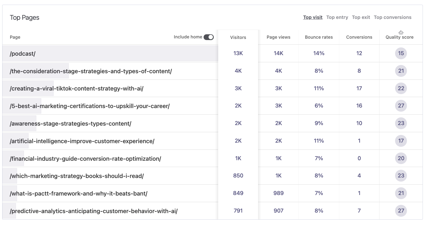
Task: Toggle the Include home switch
Action: tap(209, 37)
